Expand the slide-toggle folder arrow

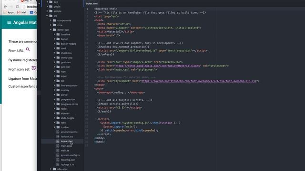(x=54, y=118)
